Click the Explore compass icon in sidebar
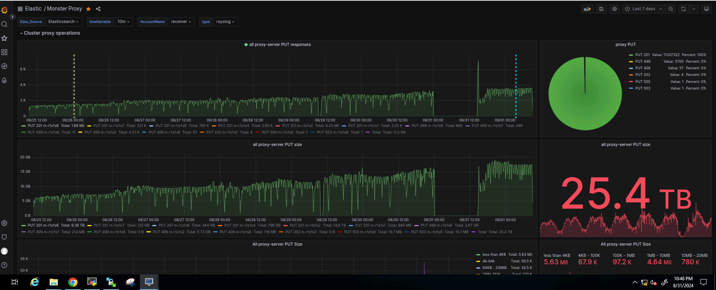The image size is (716, 290). [4, 66]
